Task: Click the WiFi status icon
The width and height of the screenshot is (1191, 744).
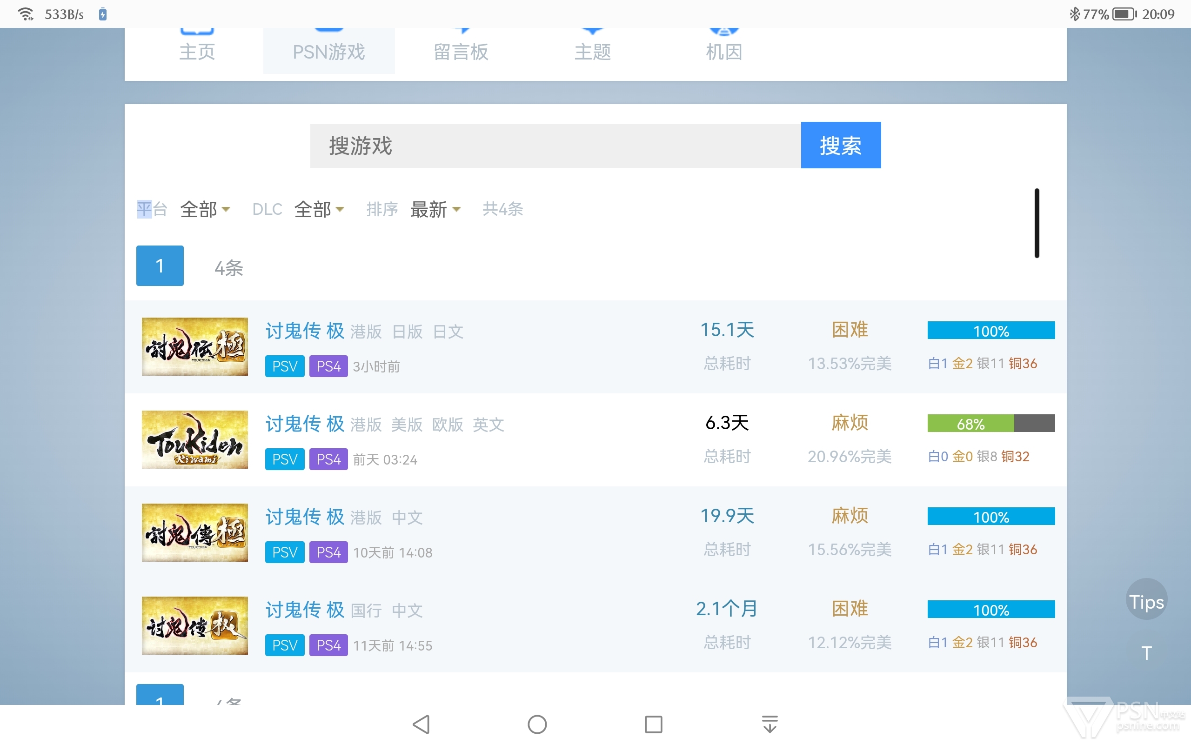Action: tap(26, 14)
